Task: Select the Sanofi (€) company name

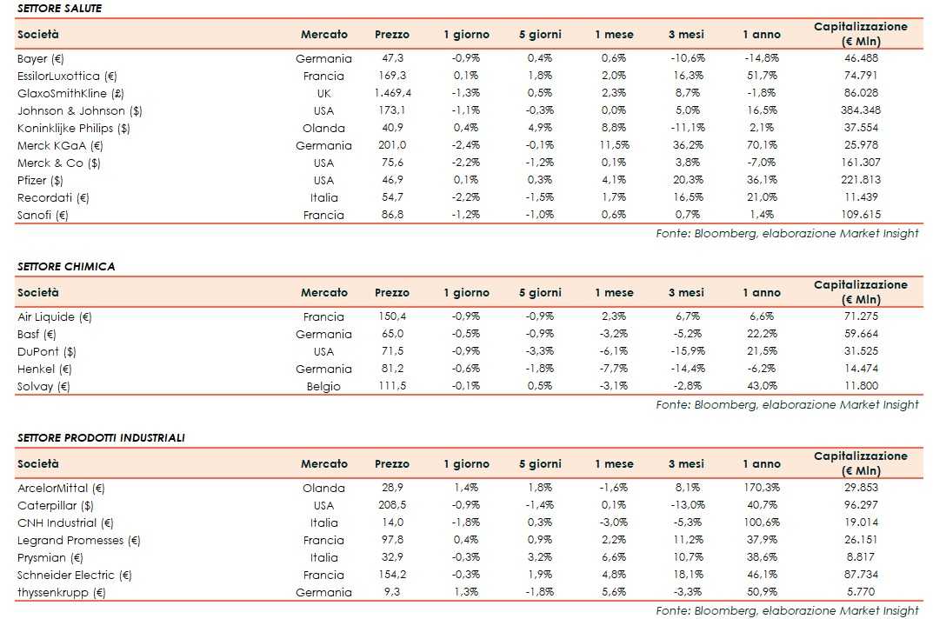Action: click(x=43, y=215)
